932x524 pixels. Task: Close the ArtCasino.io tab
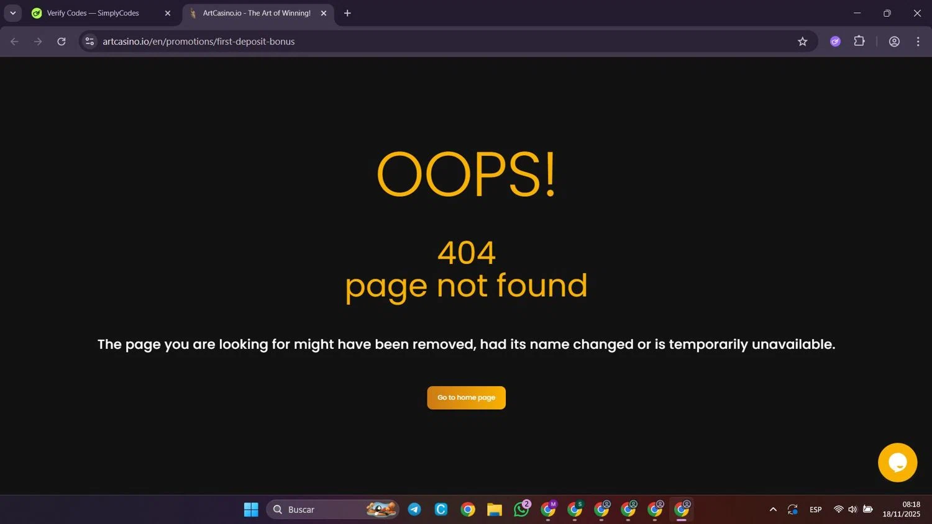pyautogui.click(x=323, y=13)
